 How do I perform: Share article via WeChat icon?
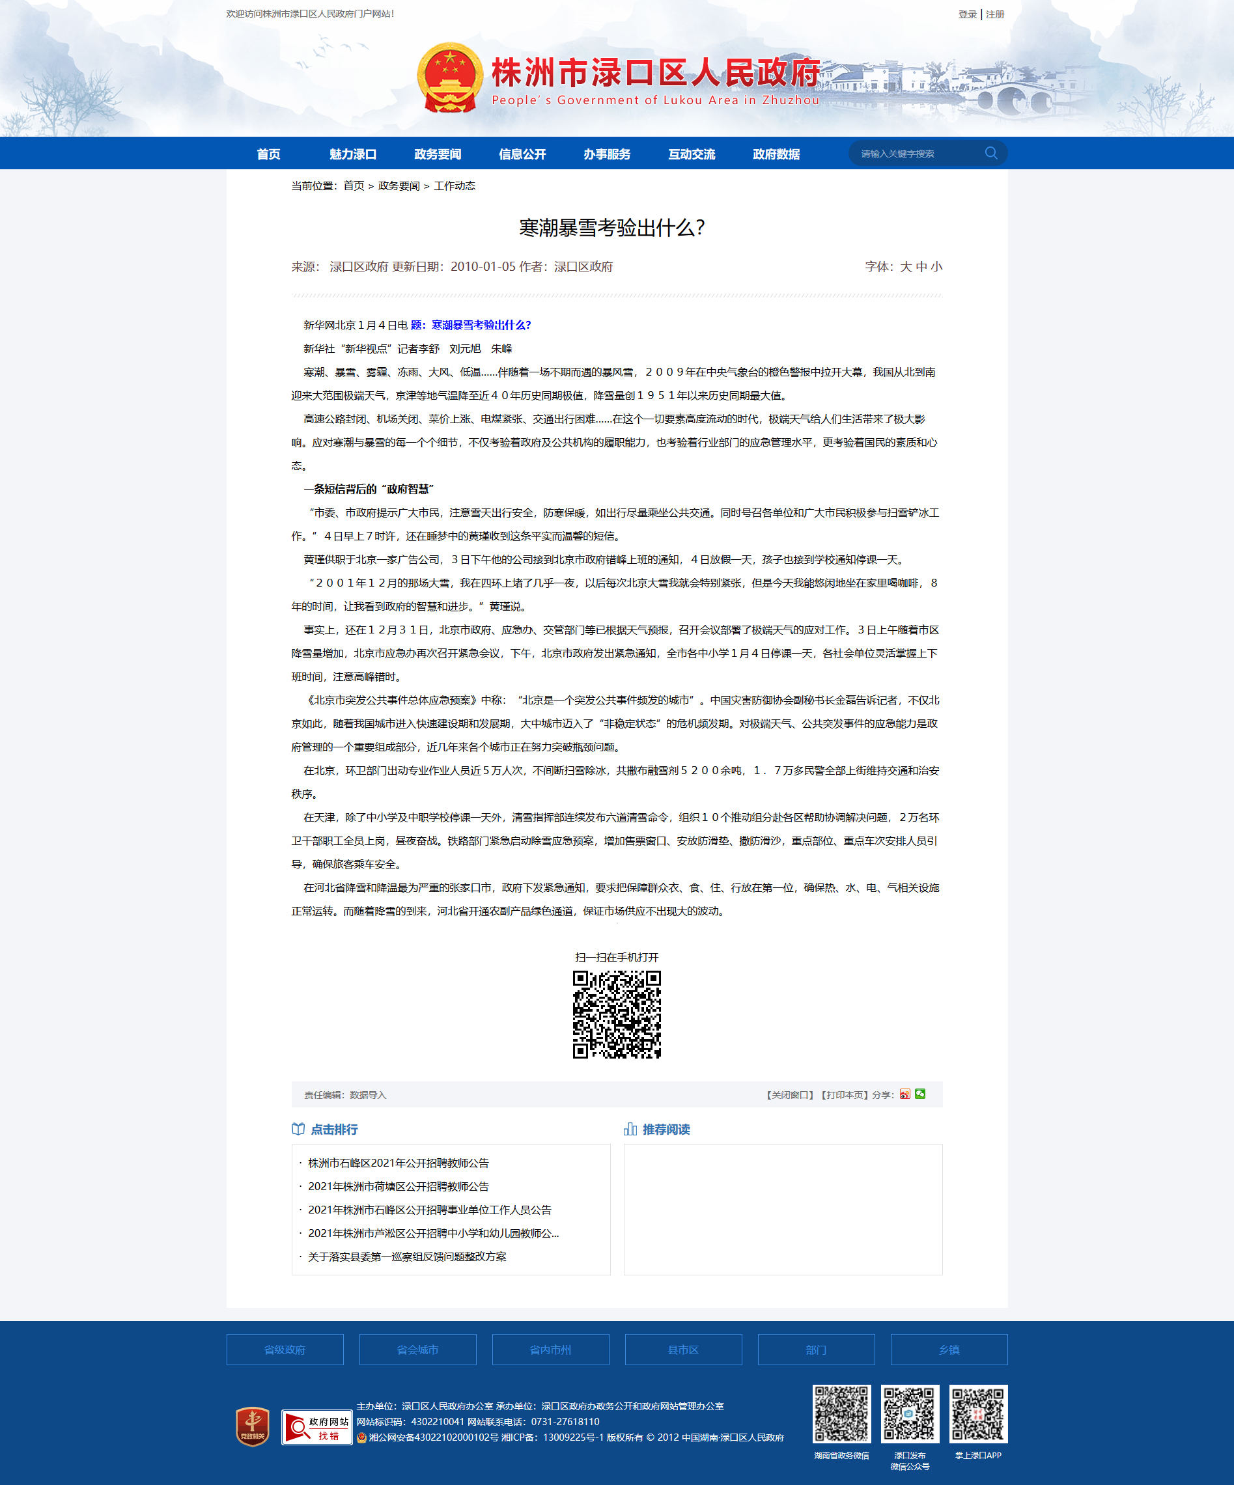(x=920, y=1093)
